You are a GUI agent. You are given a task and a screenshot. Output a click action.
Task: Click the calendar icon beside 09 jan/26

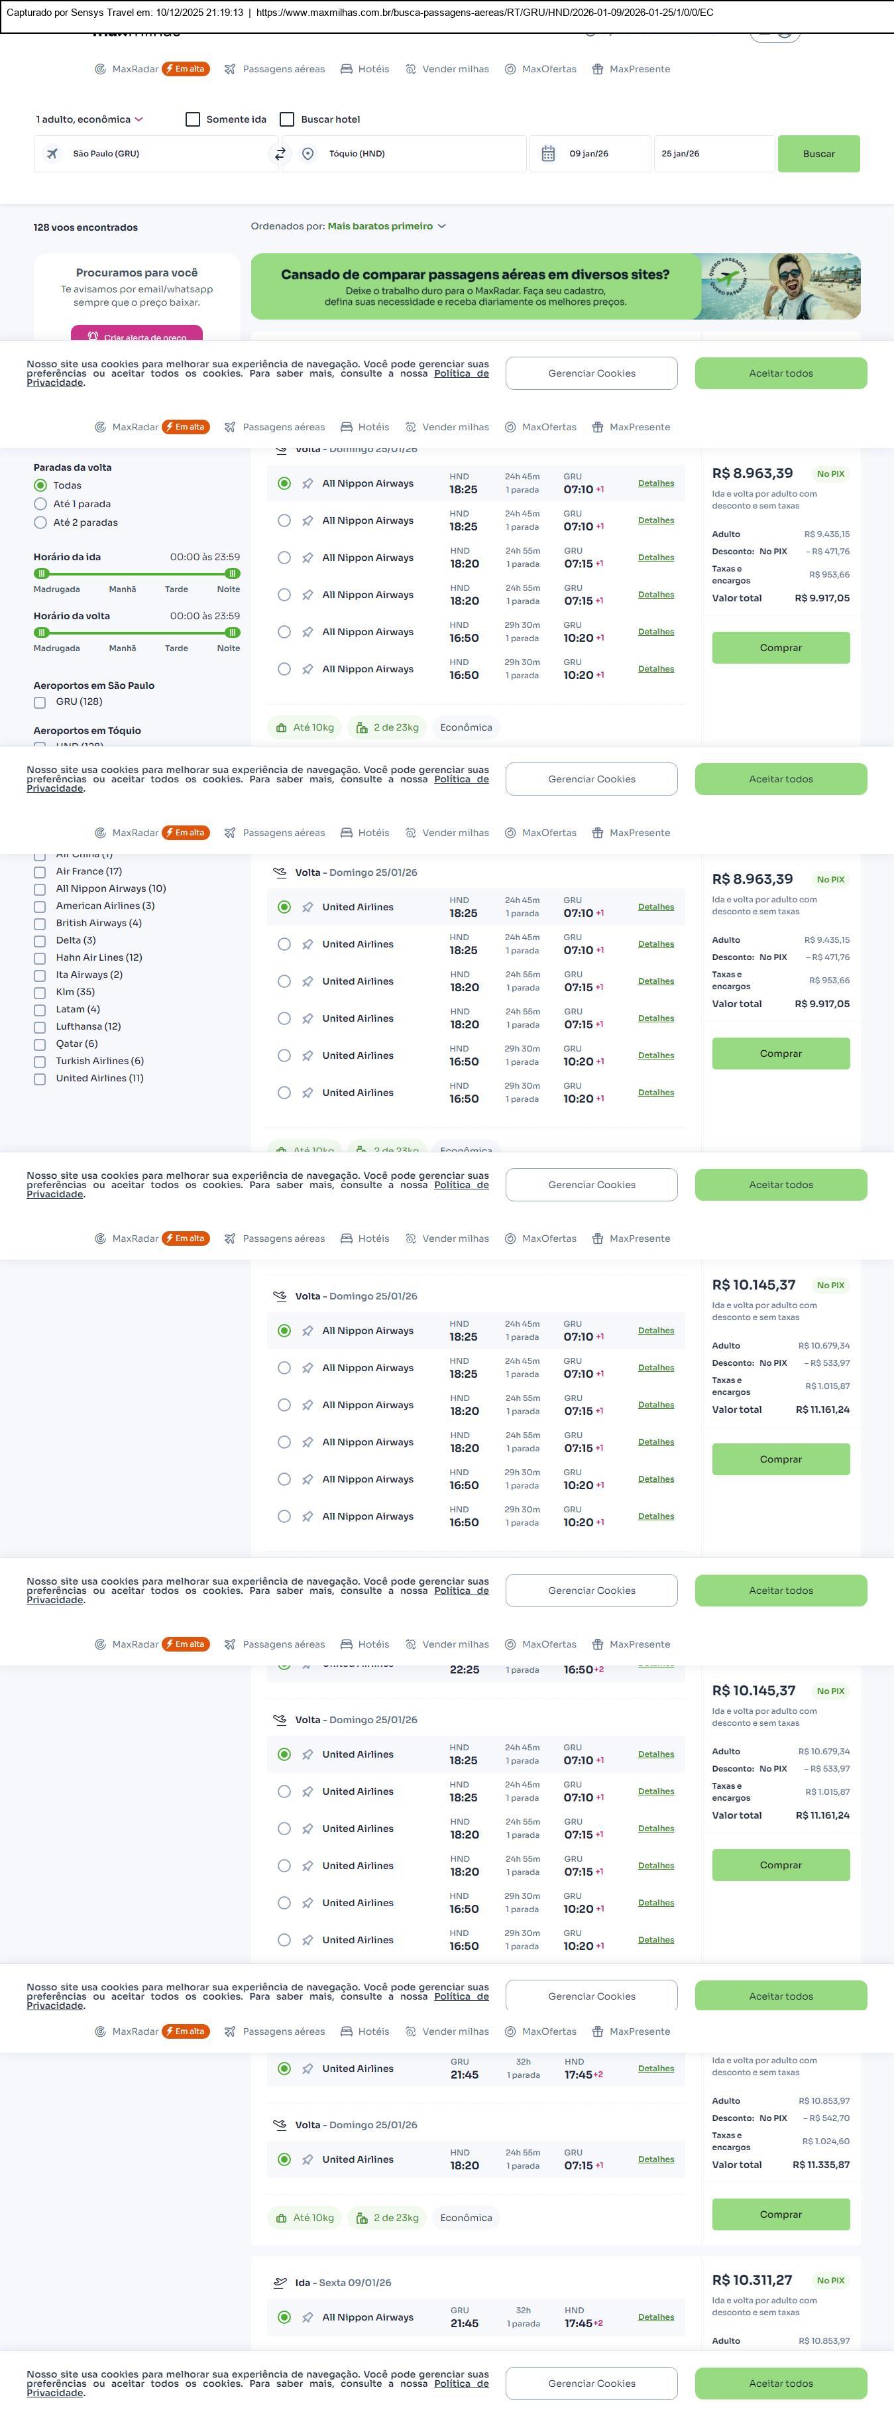click(548, 154)
